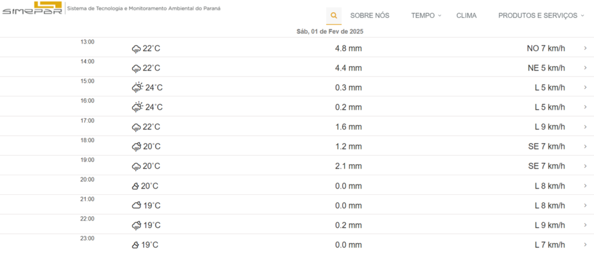Click the NE 5 km/h wind value
The image size is (594, 257).
tap(546, 68)
